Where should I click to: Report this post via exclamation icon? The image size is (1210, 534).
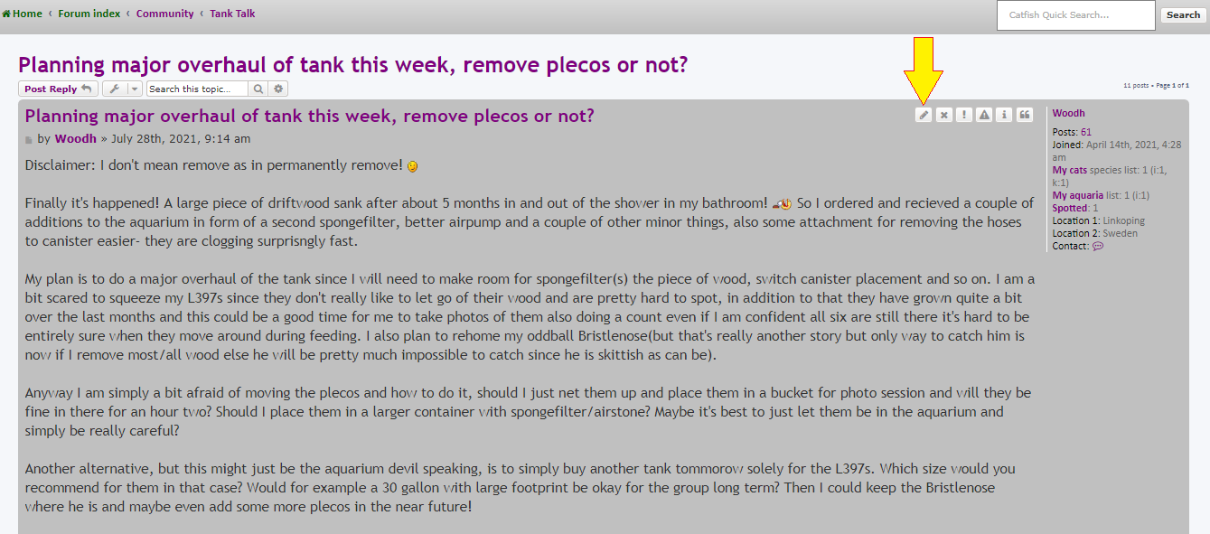coord(964,115)
